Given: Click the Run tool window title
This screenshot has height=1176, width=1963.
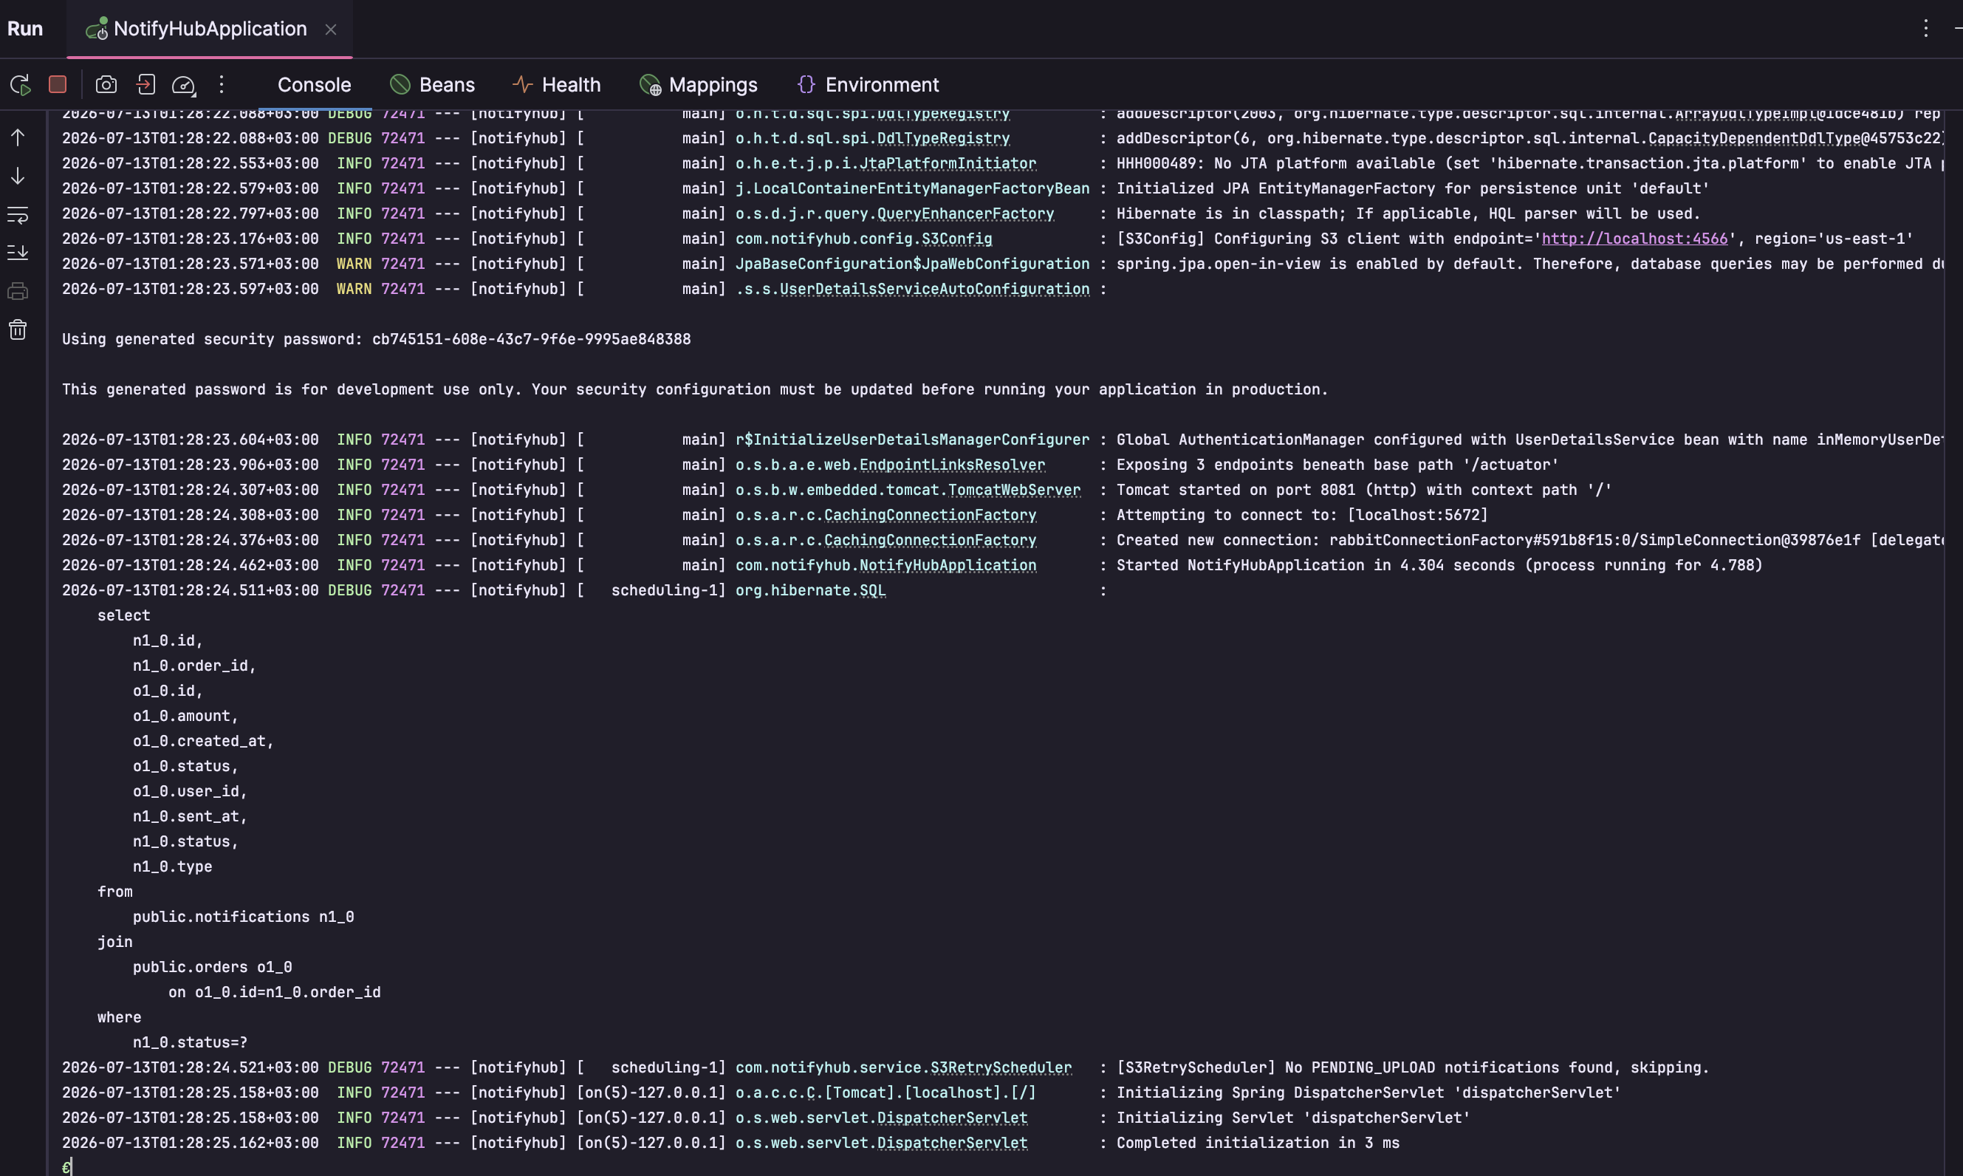Looking at the screenshot, I should click(25, 30).
